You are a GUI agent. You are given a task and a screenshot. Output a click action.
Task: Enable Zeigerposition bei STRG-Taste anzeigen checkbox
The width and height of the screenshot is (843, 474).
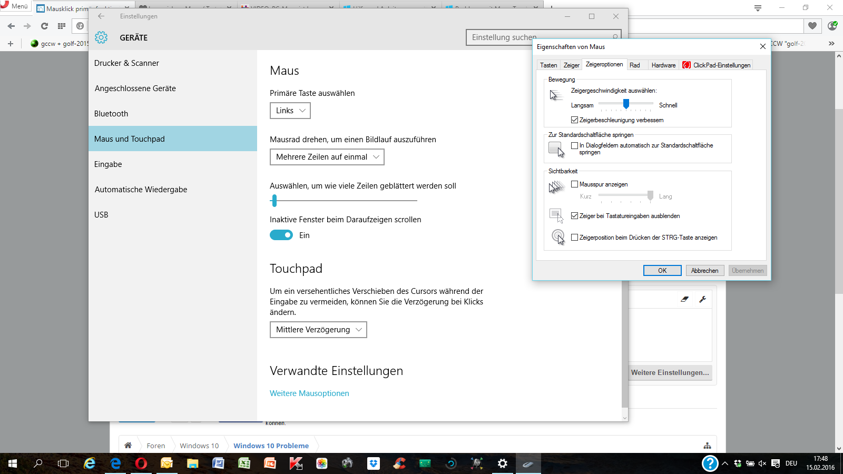tap(575, 238)
